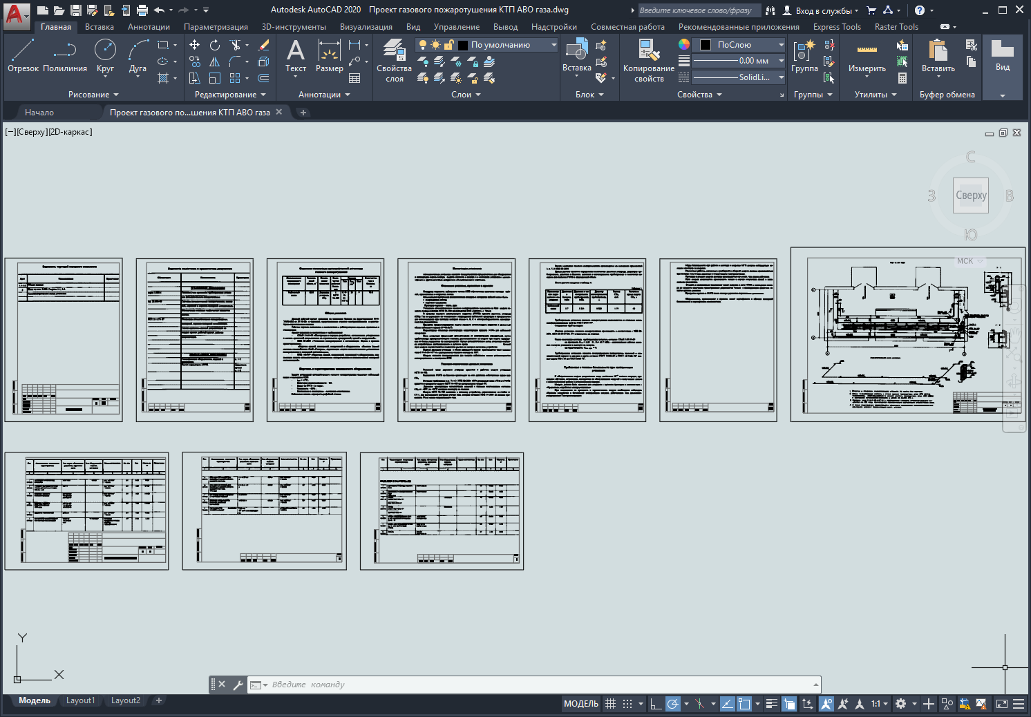This screenshot has width=1031, height=717.
Task: Select the Круг circle tool
Action: coord(105,55)
